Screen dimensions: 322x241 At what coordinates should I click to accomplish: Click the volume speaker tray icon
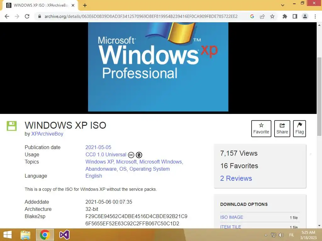281,235
